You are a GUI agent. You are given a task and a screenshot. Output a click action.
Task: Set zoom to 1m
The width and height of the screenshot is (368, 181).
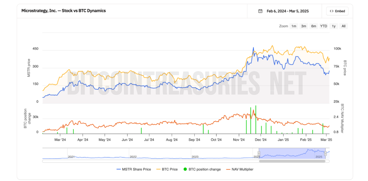(294, 26)
